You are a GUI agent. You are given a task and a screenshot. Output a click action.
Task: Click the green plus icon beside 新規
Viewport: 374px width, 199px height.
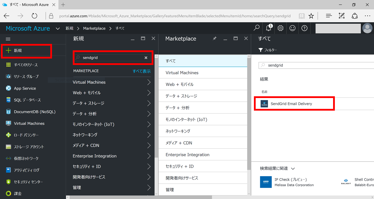coord(8,50)
